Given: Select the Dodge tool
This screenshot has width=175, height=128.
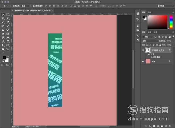Looking at the screenshot, I should point(8,38).
